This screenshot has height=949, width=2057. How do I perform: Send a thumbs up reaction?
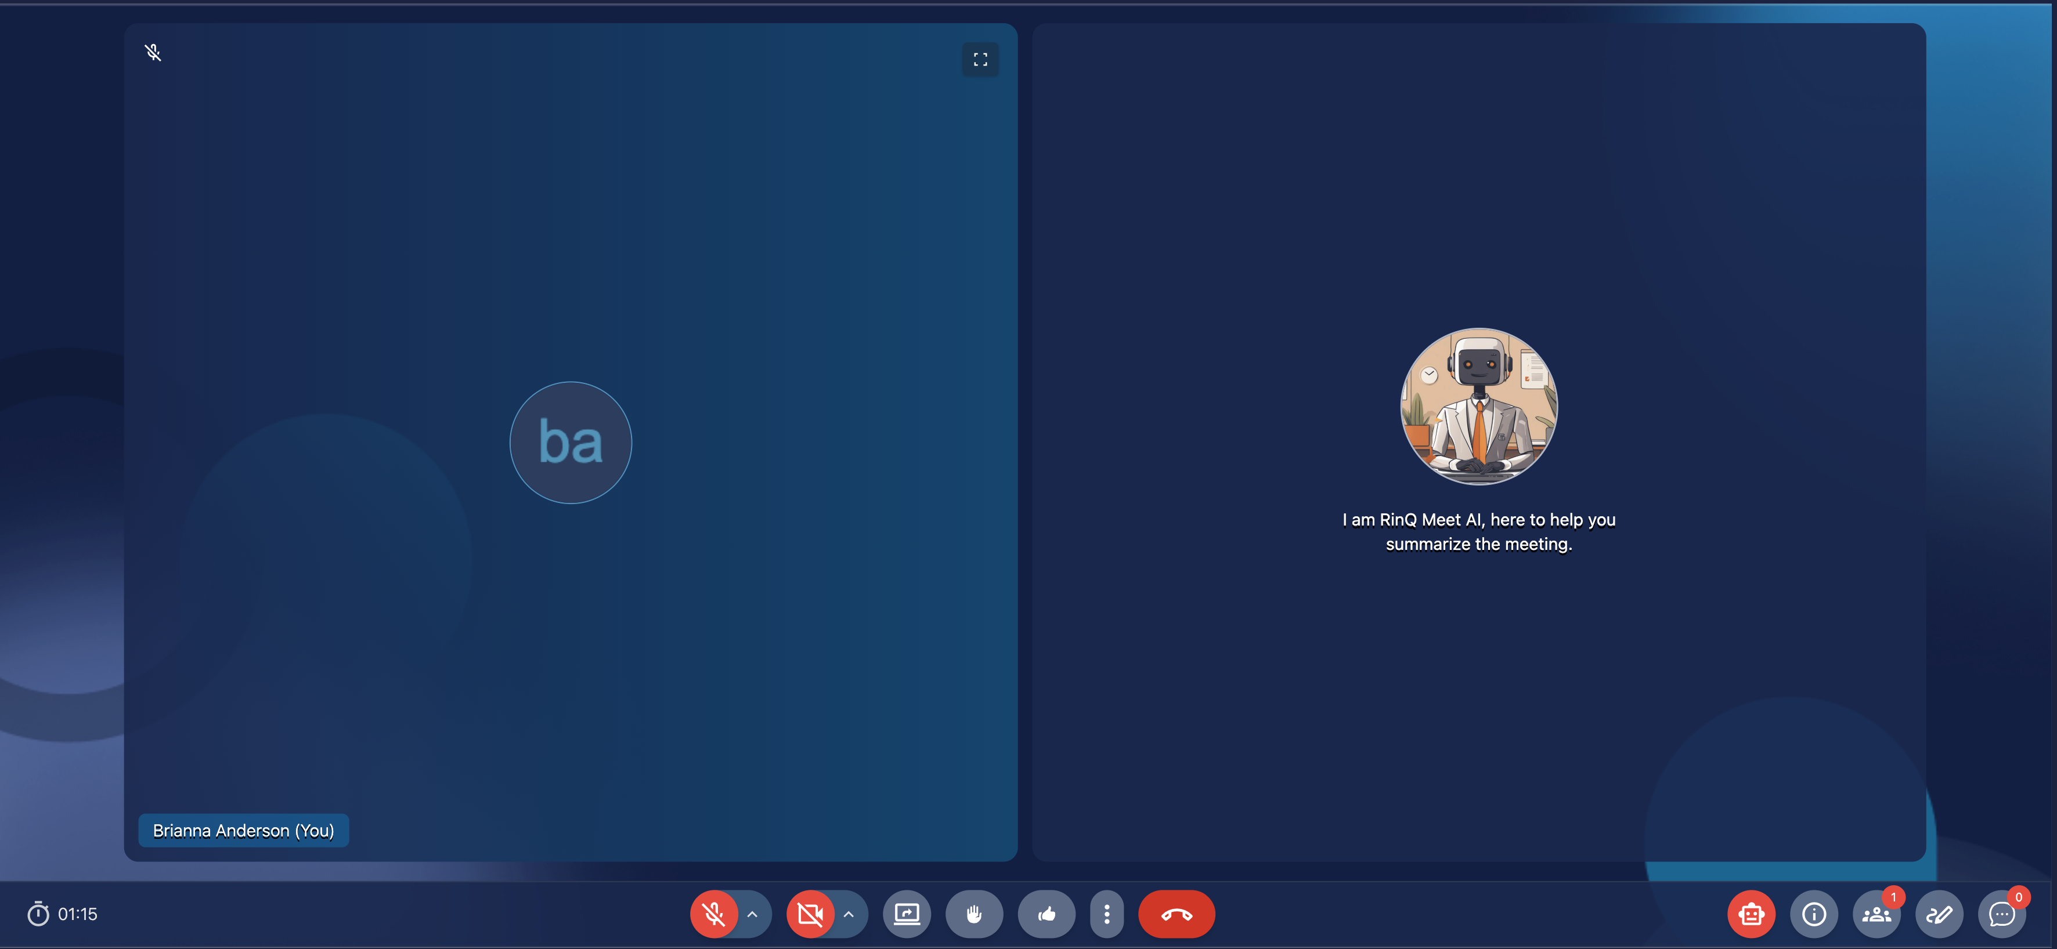pyautogui.click(x=1046, y=914)
